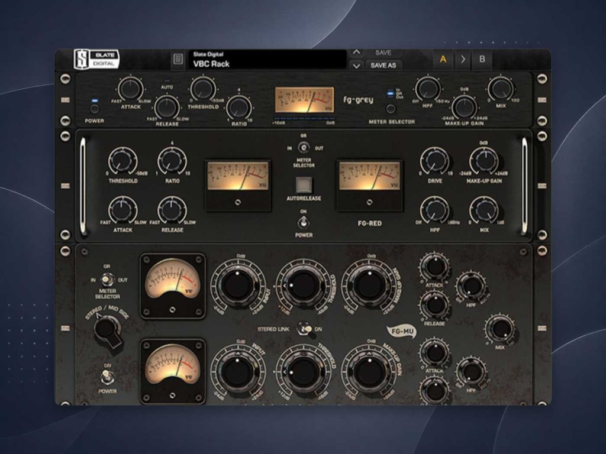Click FG-Grey RATIO knob
The width and height of the screenshot is (606, 454).
pyautogui.click(x=239, y=108)
